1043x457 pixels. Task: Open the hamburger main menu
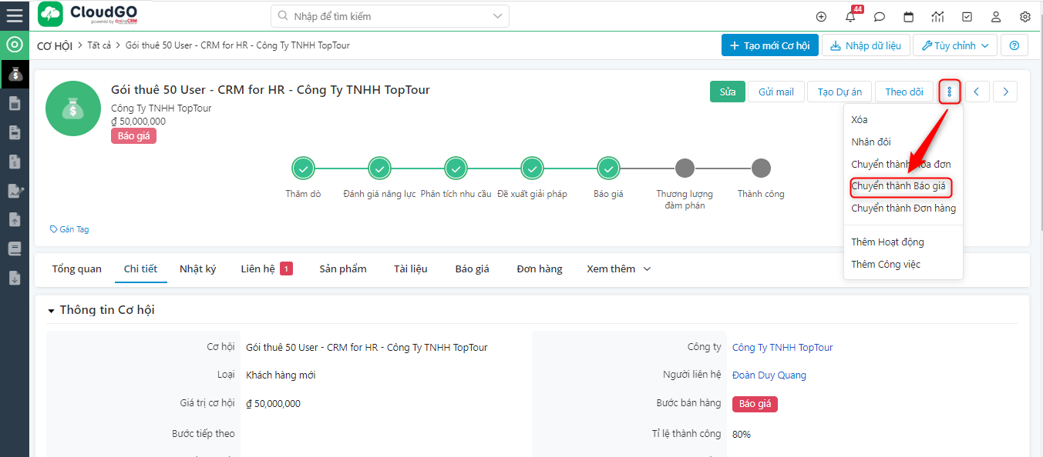(14, 16)
